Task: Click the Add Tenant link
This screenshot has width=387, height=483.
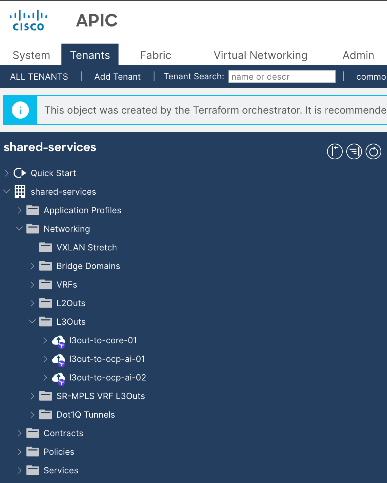Action: tap(117, 77)
